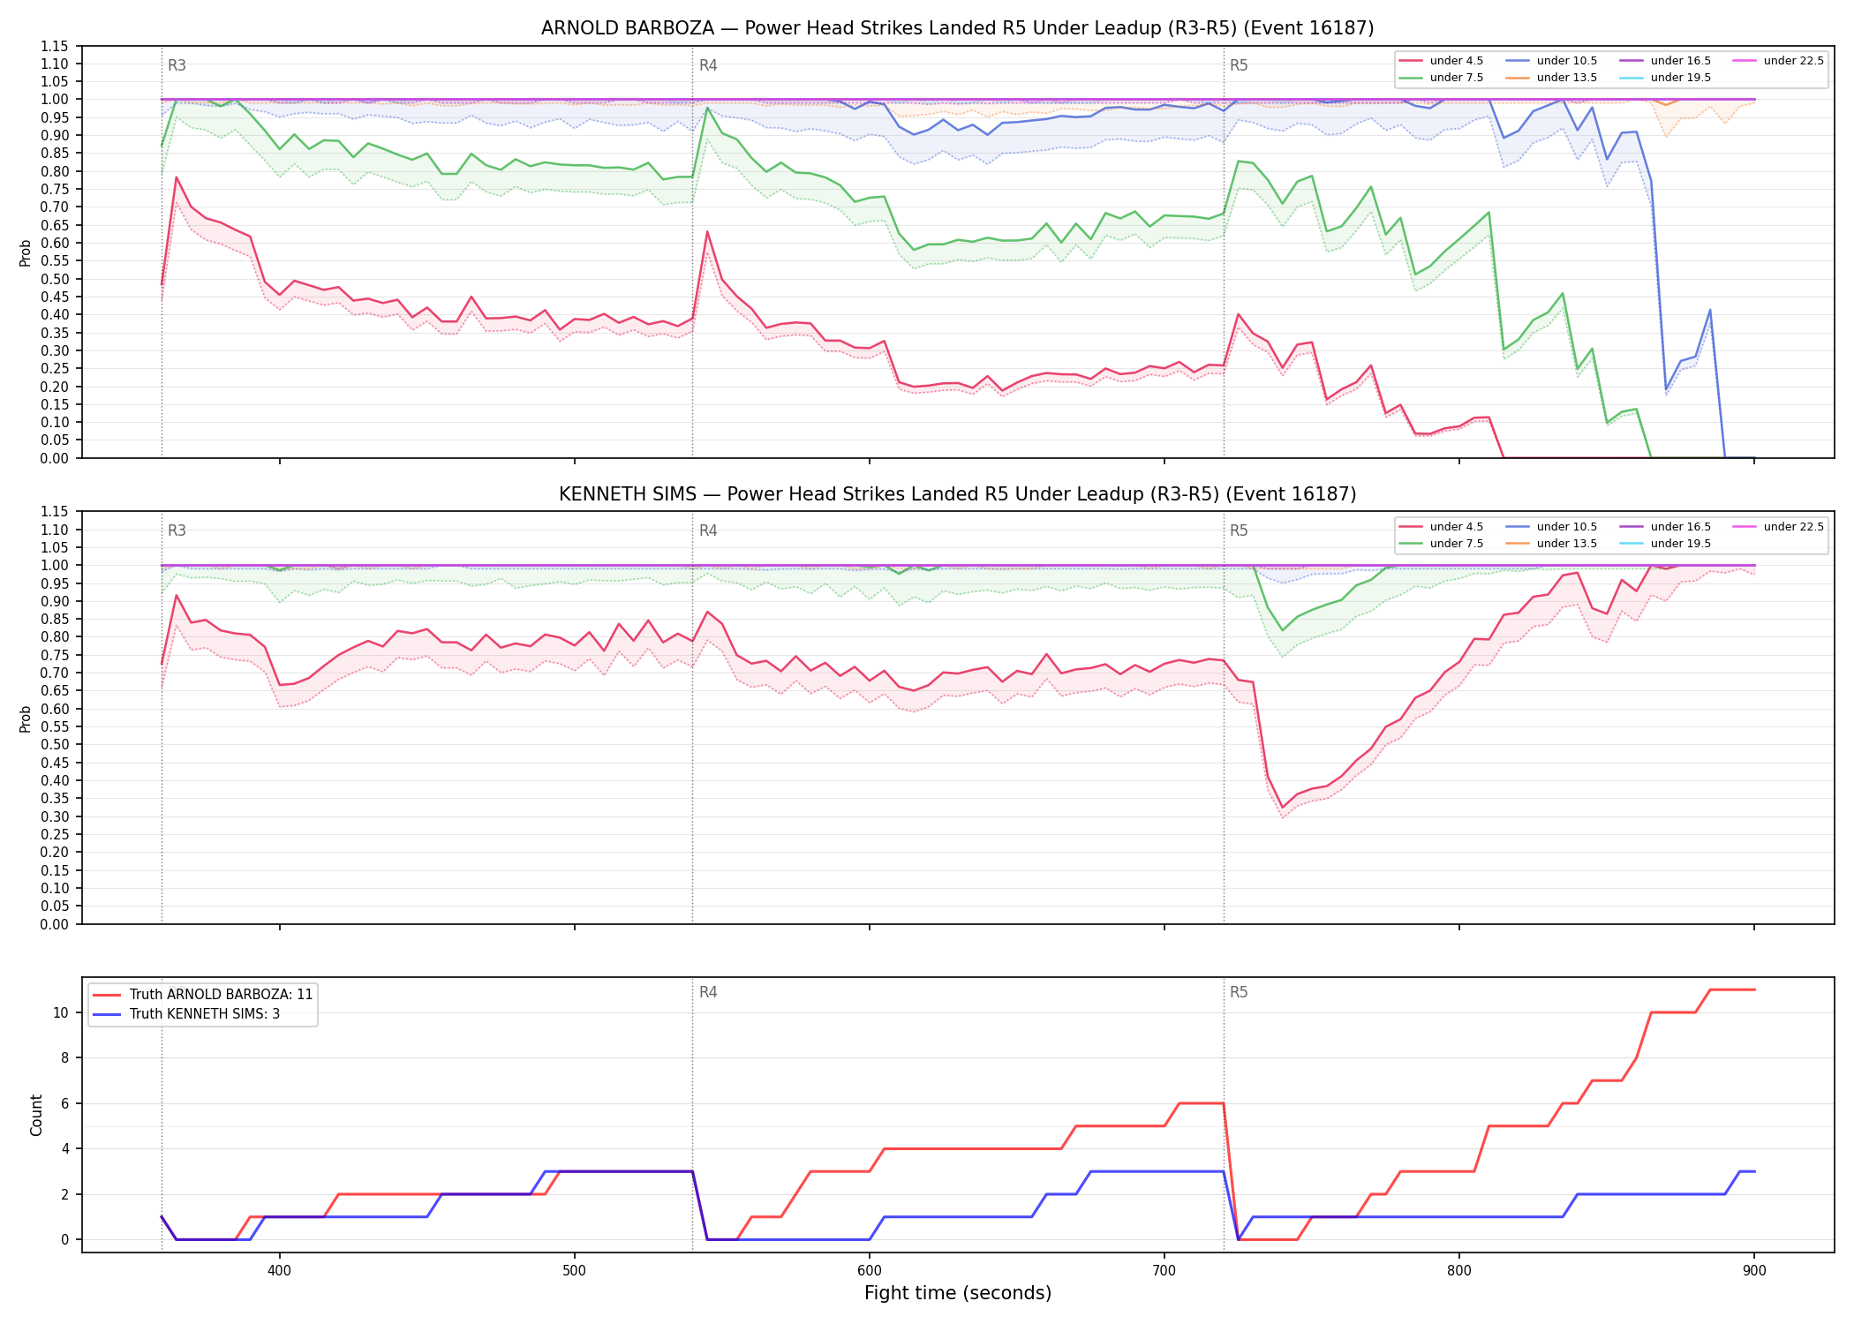Screen dimensions: 1854x1324
Task: Click magenta 'under 22.5' line swatch in Sims legend
Action: [x=1745, y=527]
